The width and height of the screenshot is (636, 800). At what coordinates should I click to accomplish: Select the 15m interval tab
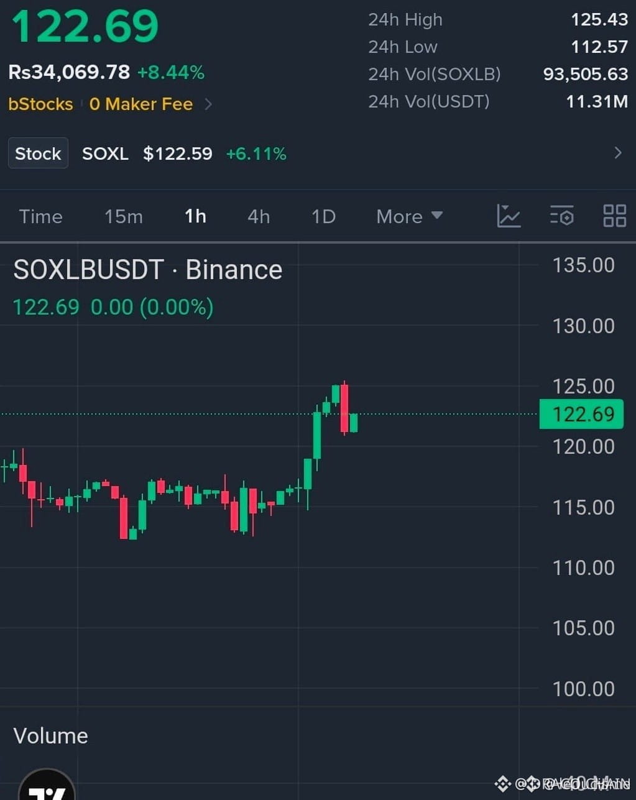tap(124, 216)
